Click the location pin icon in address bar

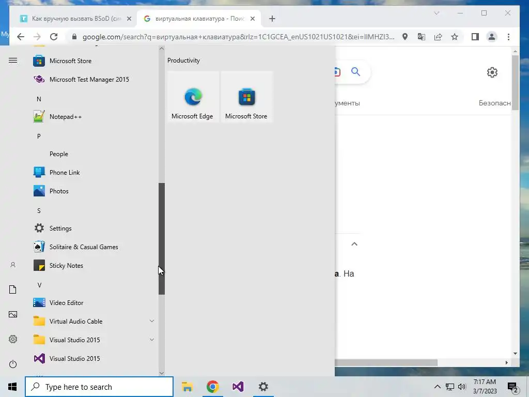pos(405,37)
